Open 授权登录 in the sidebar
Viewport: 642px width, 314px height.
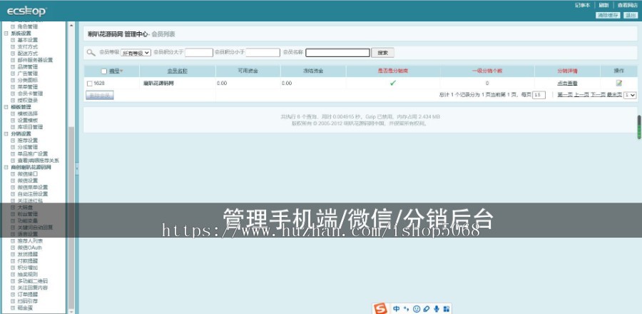27,101
